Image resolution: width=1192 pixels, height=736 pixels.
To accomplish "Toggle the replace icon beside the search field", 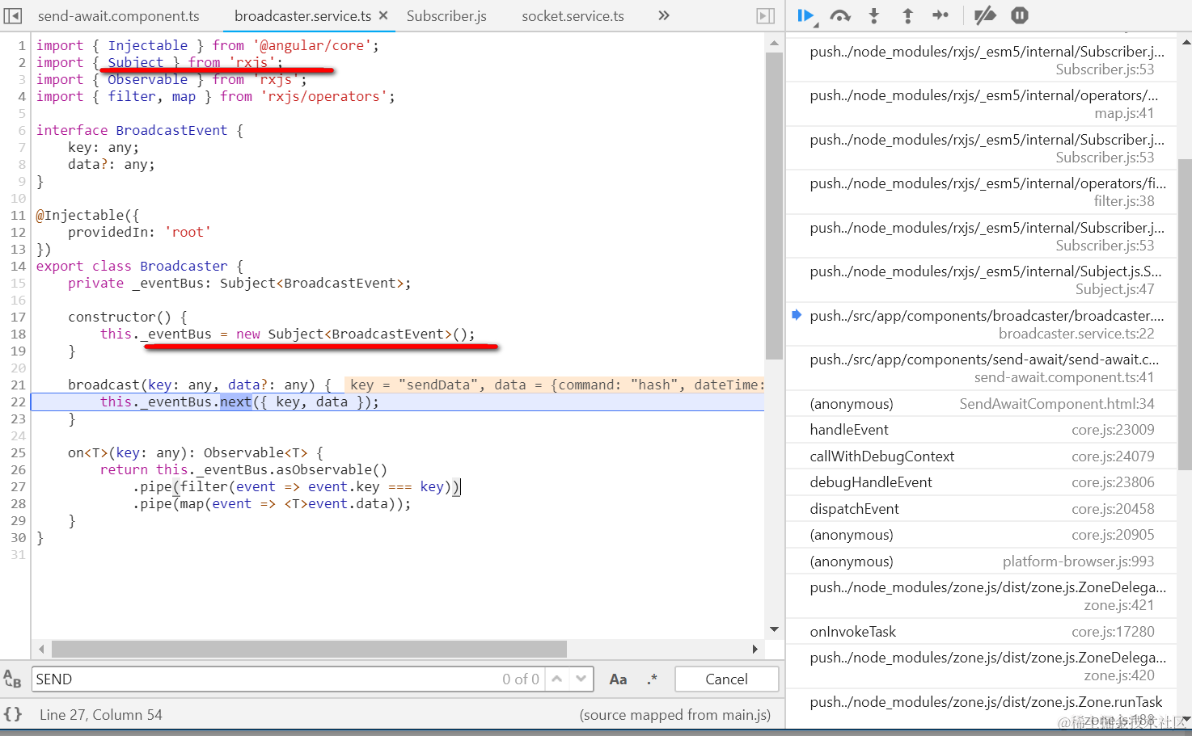I will (12, 679).
